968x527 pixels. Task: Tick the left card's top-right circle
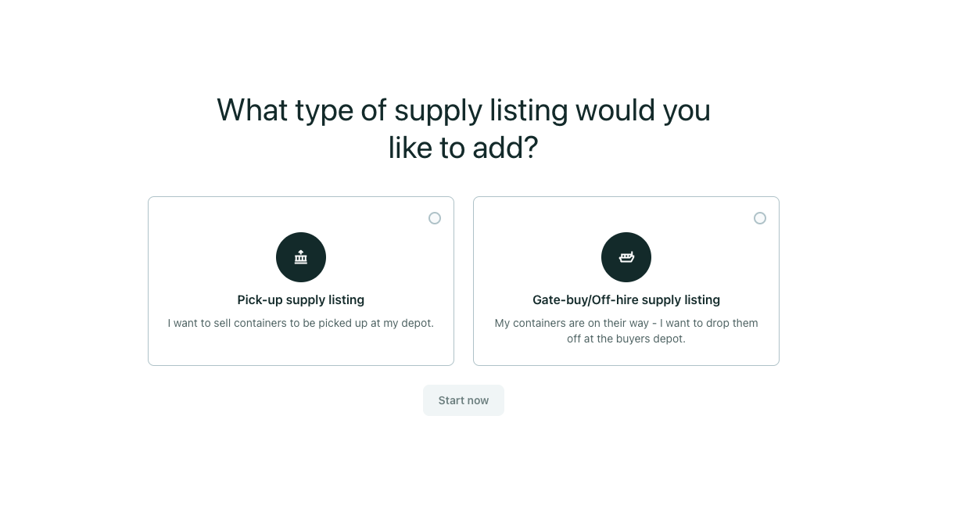pyautogui.click(x=435, y=218)
